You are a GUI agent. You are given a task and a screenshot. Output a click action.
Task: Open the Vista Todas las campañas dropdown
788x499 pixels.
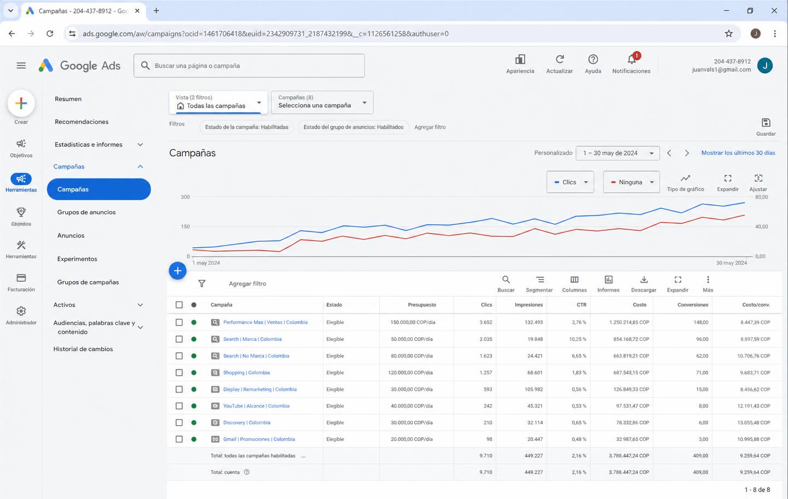(218, 102)
